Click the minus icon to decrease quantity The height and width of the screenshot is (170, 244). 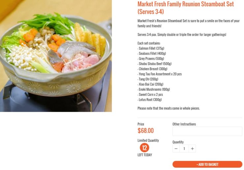(176, 149)
